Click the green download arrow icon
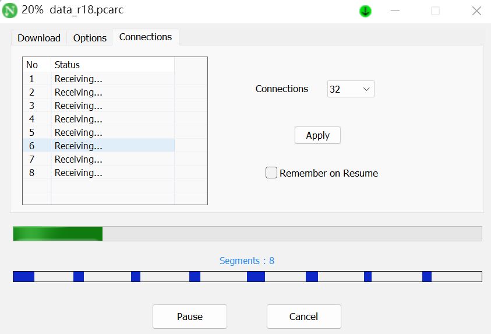The width and height of the screenshot is (491, 334). (365, 11)
